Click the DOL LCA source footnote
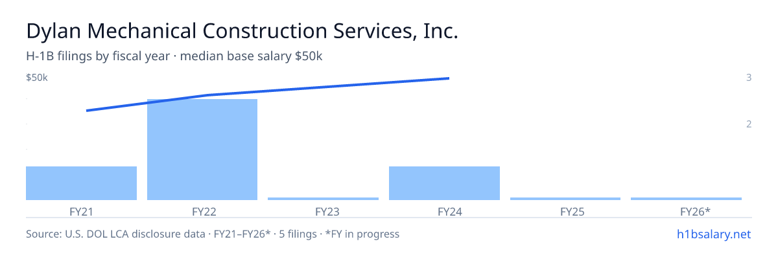The image size is (778, 259). 213,234
